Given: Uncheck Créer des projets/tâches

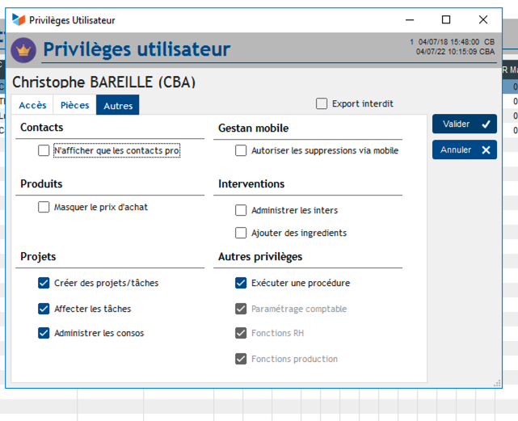Looking at the screenshot, I should coord(44,283).
